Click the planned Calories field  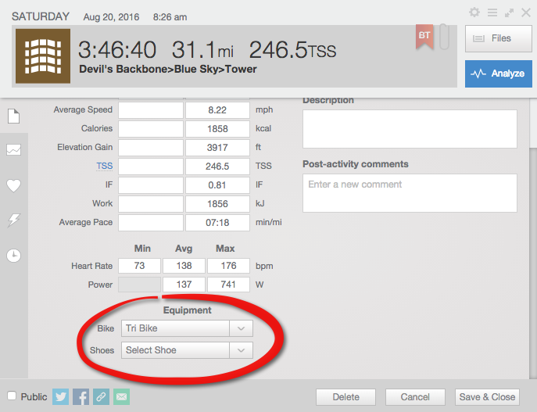(x=151, y=129)
